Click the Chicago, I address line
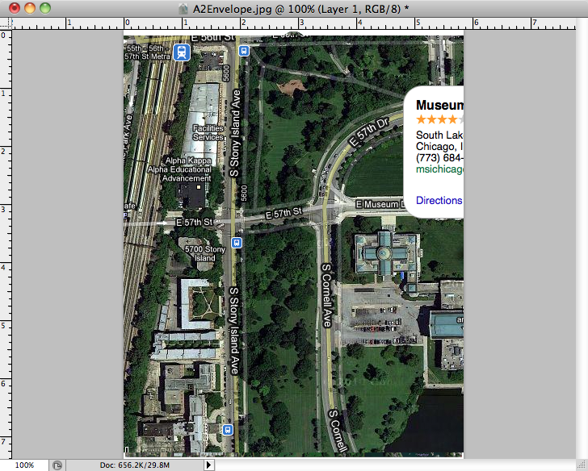 coord(439,147)
